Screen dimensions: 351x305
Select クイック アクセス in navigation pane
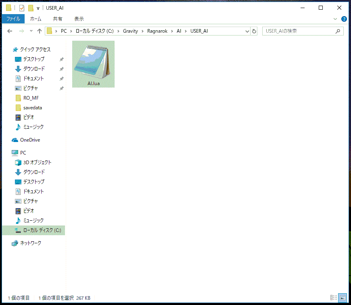click(x=35, y=50)
